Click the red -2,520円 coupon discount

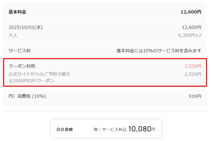192,66
